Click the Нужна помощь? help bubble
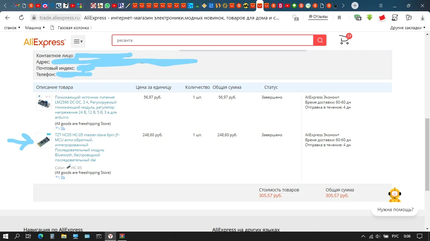This screenshot has height=241, width=430. click(x=395, y=210)
